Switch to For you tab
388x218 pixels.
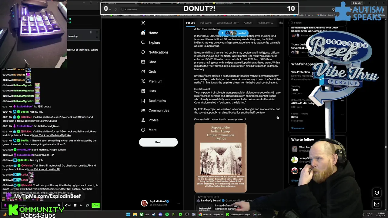pos(191,23)
